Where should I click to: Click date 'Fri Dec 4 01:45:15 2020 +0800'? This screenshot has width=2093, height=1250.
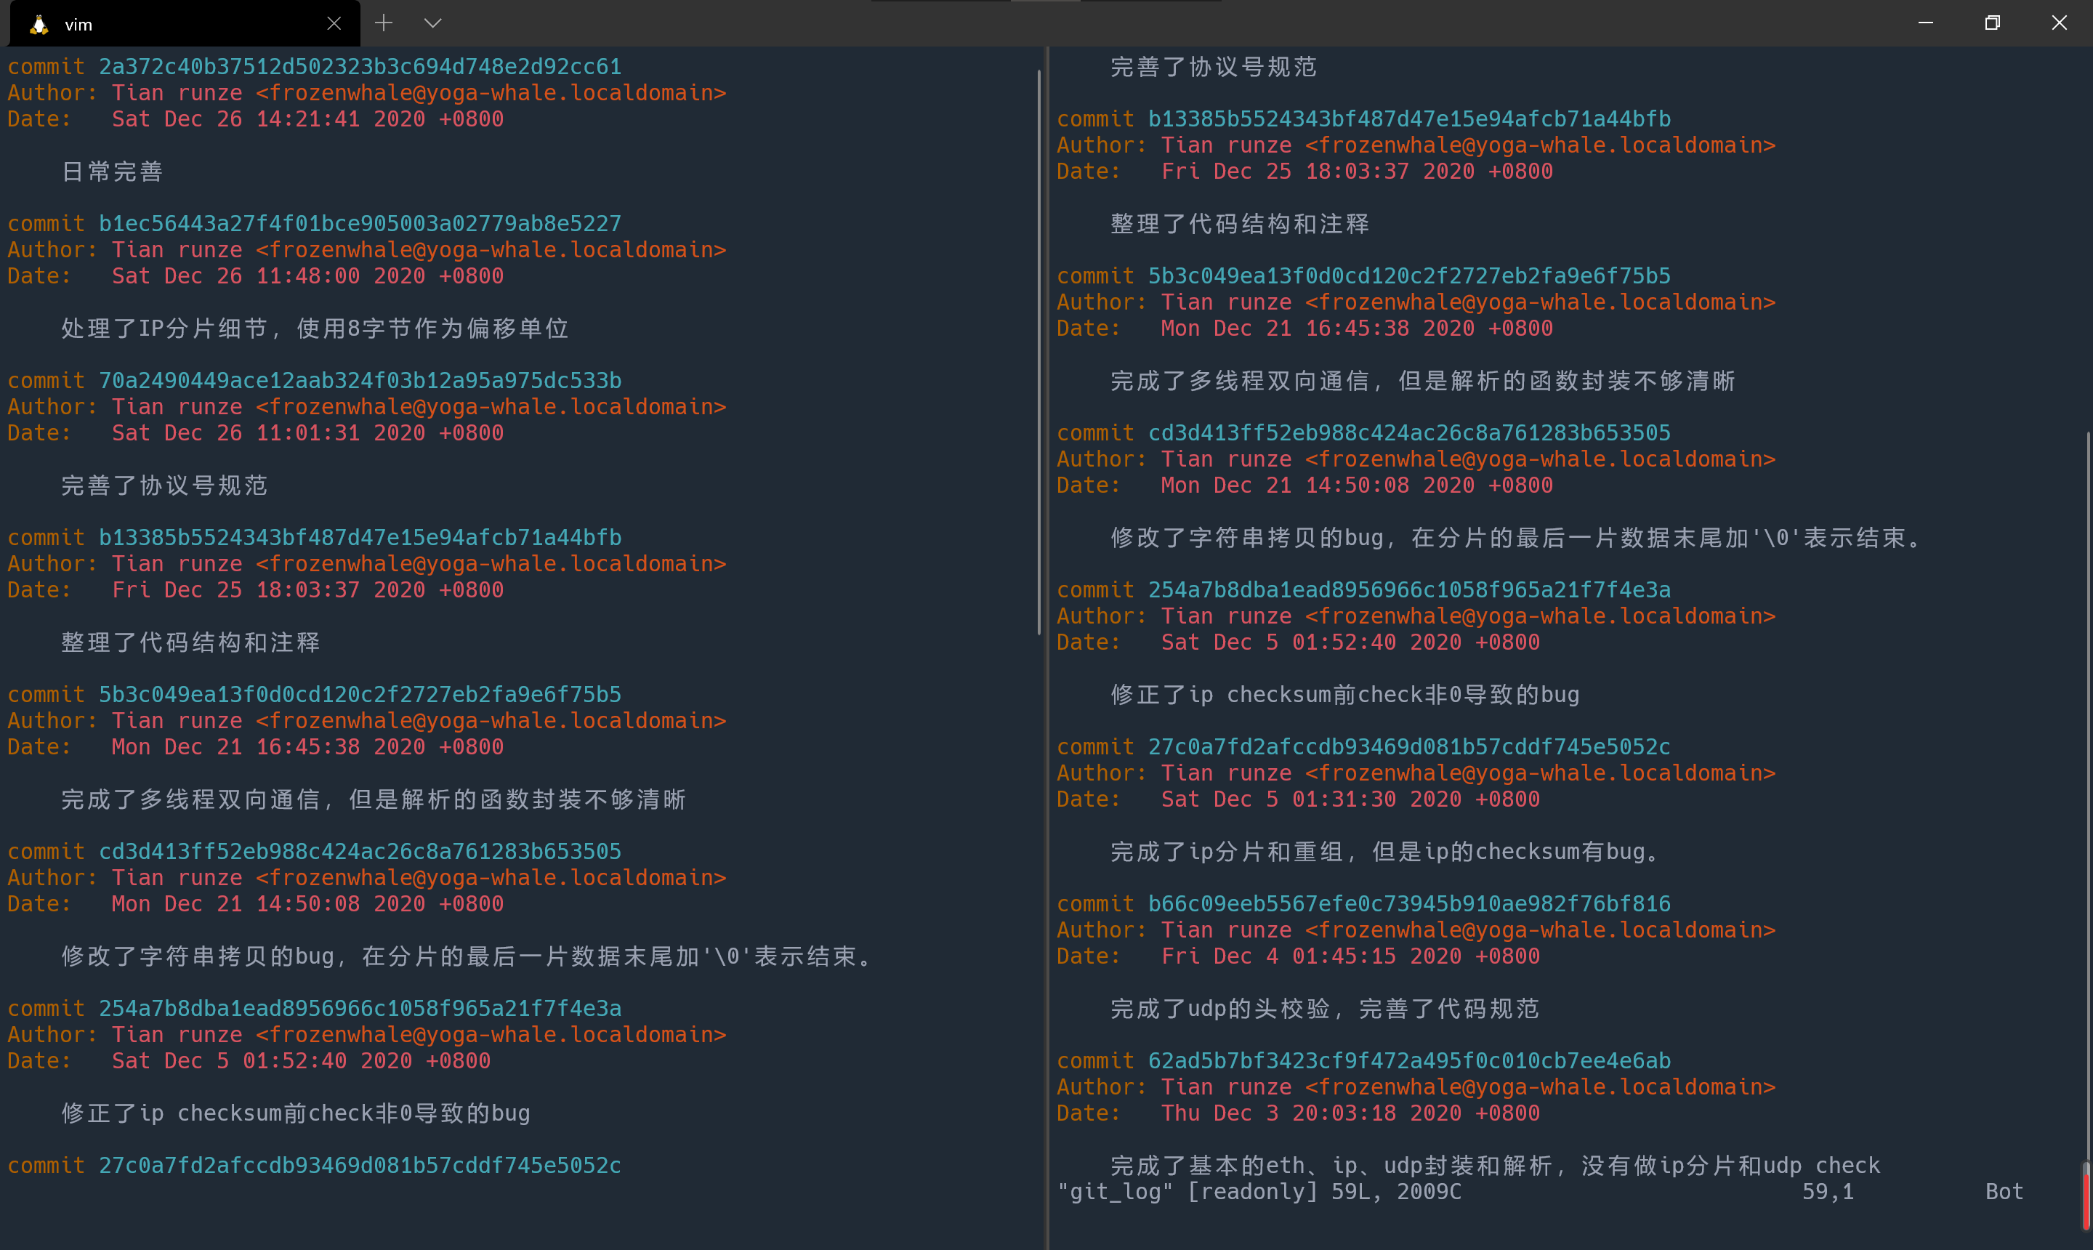tap(1350, 956)
